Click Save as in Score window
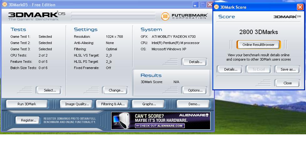 [x=287, y=69]
